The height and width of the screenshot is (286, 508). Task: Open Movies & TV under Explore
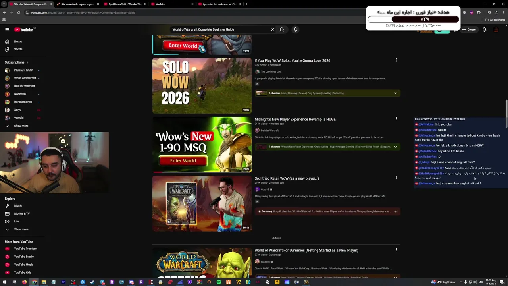(22, 214)
